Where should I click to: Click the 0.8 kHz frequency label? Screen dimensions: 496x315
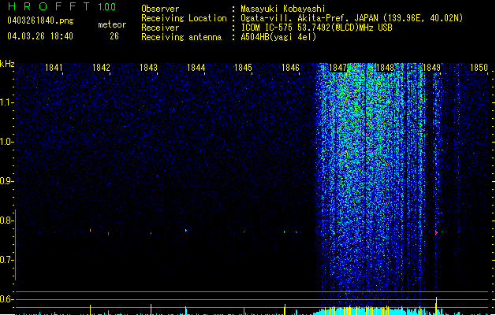[7, 220]
